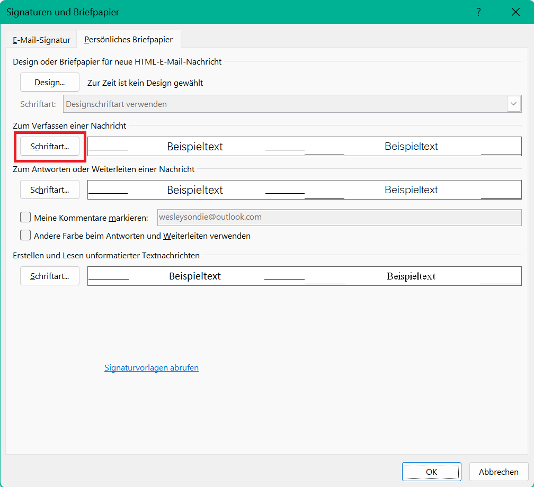
Task: Close the Signaturen und Briefpapier dialog
Action: point(515,12)
